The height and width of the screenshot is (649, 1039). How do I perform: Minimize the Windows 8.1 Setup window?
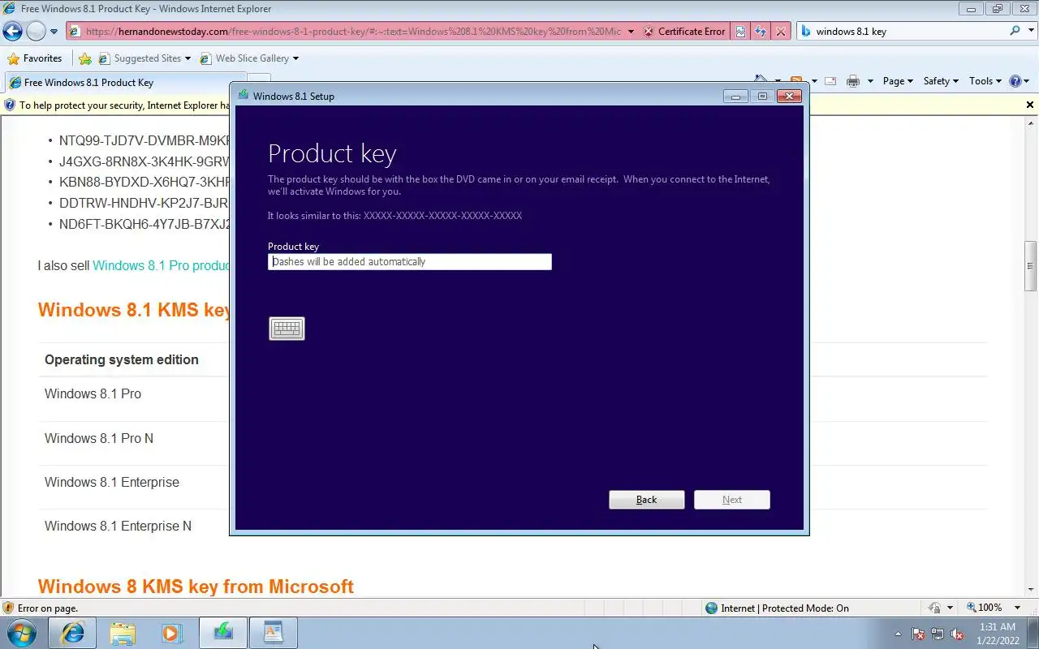[735, 97]
